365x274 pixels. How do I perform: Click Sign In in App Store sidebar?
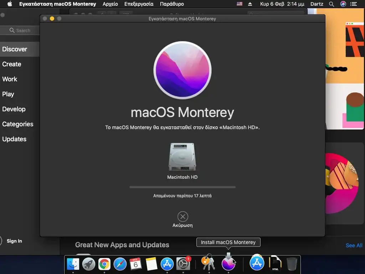click(14, 241)
